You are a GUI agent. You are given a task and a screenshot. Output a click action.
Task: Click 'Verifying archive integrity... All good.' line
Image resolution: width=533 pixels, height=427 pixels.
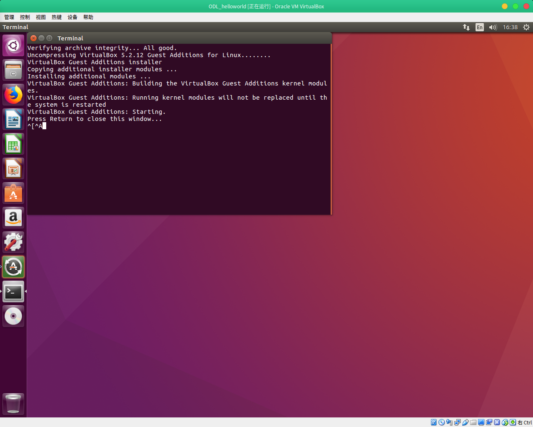pos(102,48)
